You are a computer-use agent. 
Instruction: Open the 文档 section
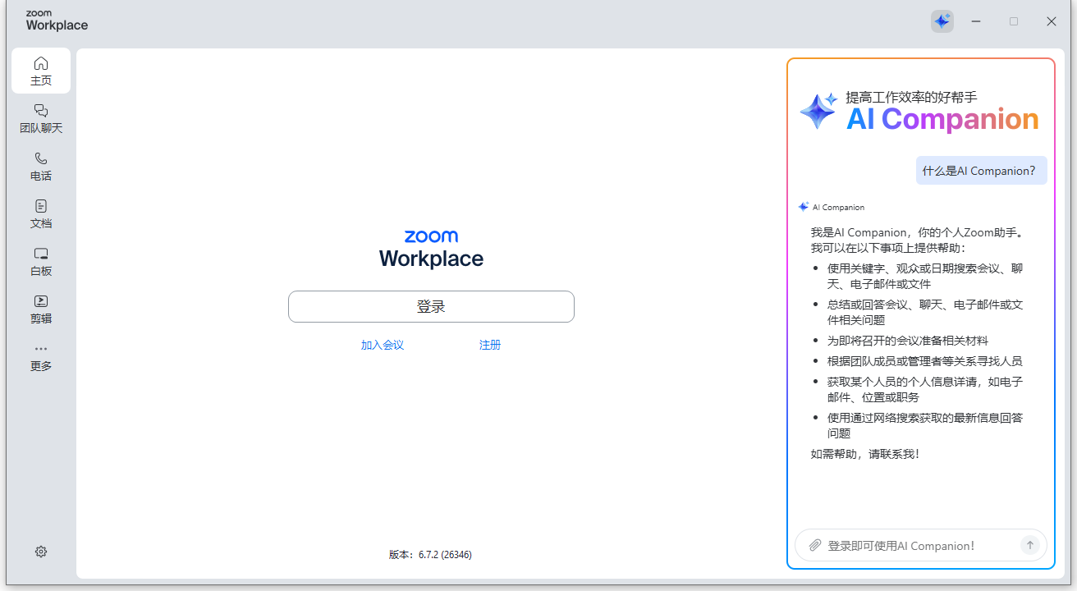(40, 213)
